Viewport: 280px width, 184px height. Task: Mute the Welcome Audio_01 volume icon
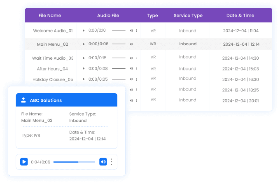[x=131, y=30]
